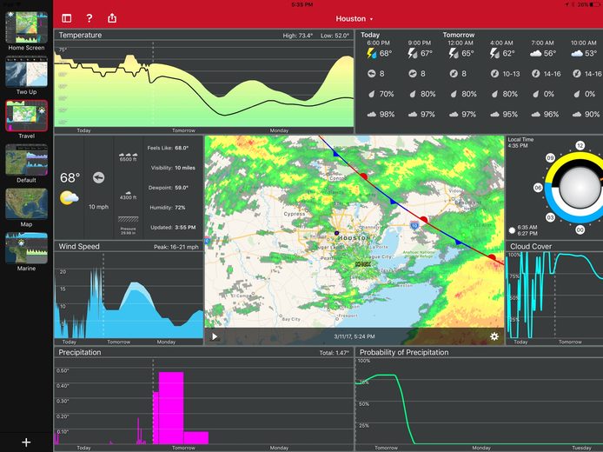Screen dimensions: 603x452
Task: Click the large 68° current temperature
Action: (x=70, y=177)
